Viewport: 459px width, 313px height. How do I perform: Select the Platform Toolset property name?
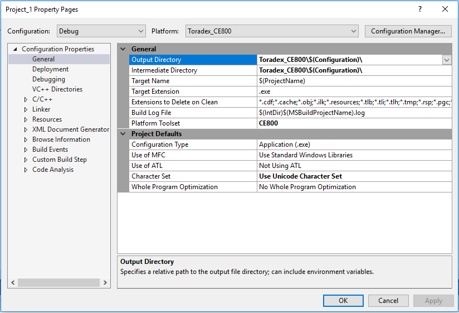156,123
